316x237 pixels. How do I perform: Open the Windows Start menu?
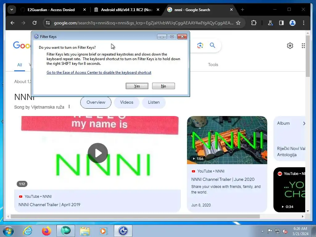[8, 231]
